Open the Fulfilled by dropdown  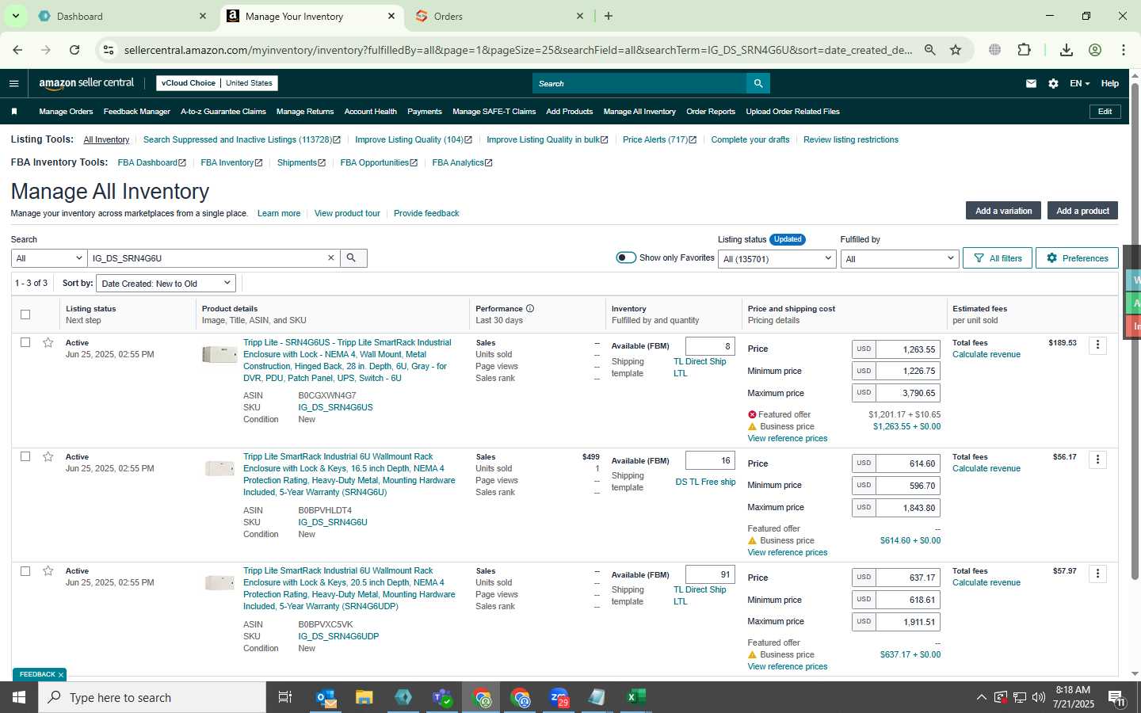(900, 259)
